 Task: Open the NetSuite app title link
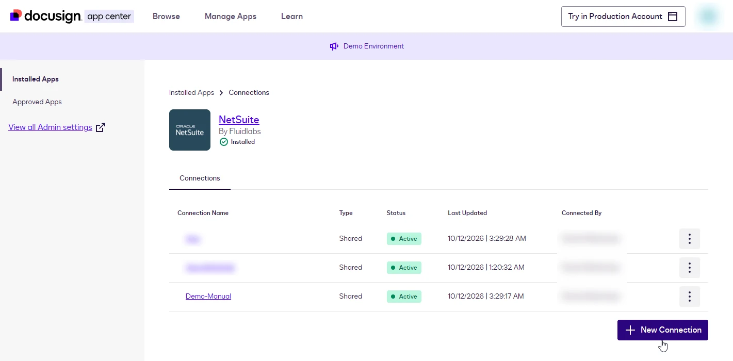239,120
